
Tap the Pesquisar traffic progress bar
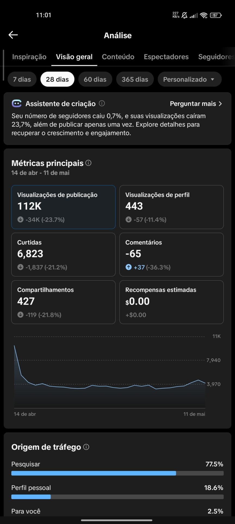pyautogui.click(x=117, y=473)
